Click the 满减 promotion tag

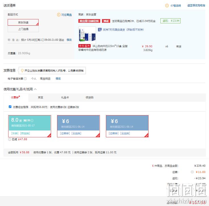(106, 21)
